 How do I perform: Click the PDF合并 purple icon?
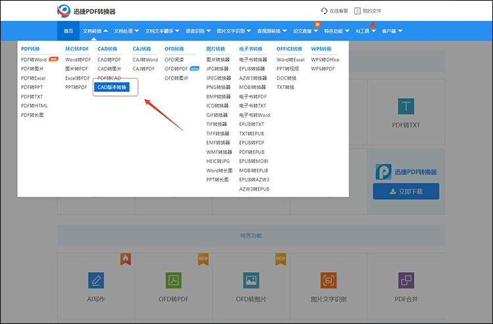point(406,281)
